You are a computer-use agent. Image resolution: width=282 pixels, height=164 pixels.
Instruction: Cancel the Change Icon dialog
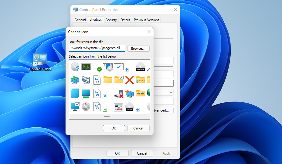[x=138, y=128]
